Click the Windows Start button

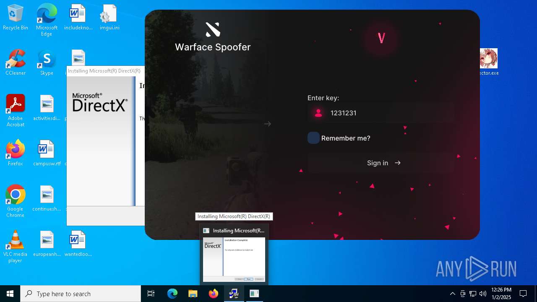(x=10, y=294)
